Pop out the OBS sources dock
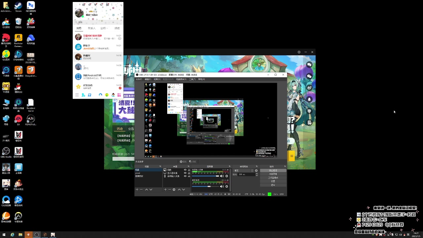Screen dimensions: 423x238 [189, 166]
